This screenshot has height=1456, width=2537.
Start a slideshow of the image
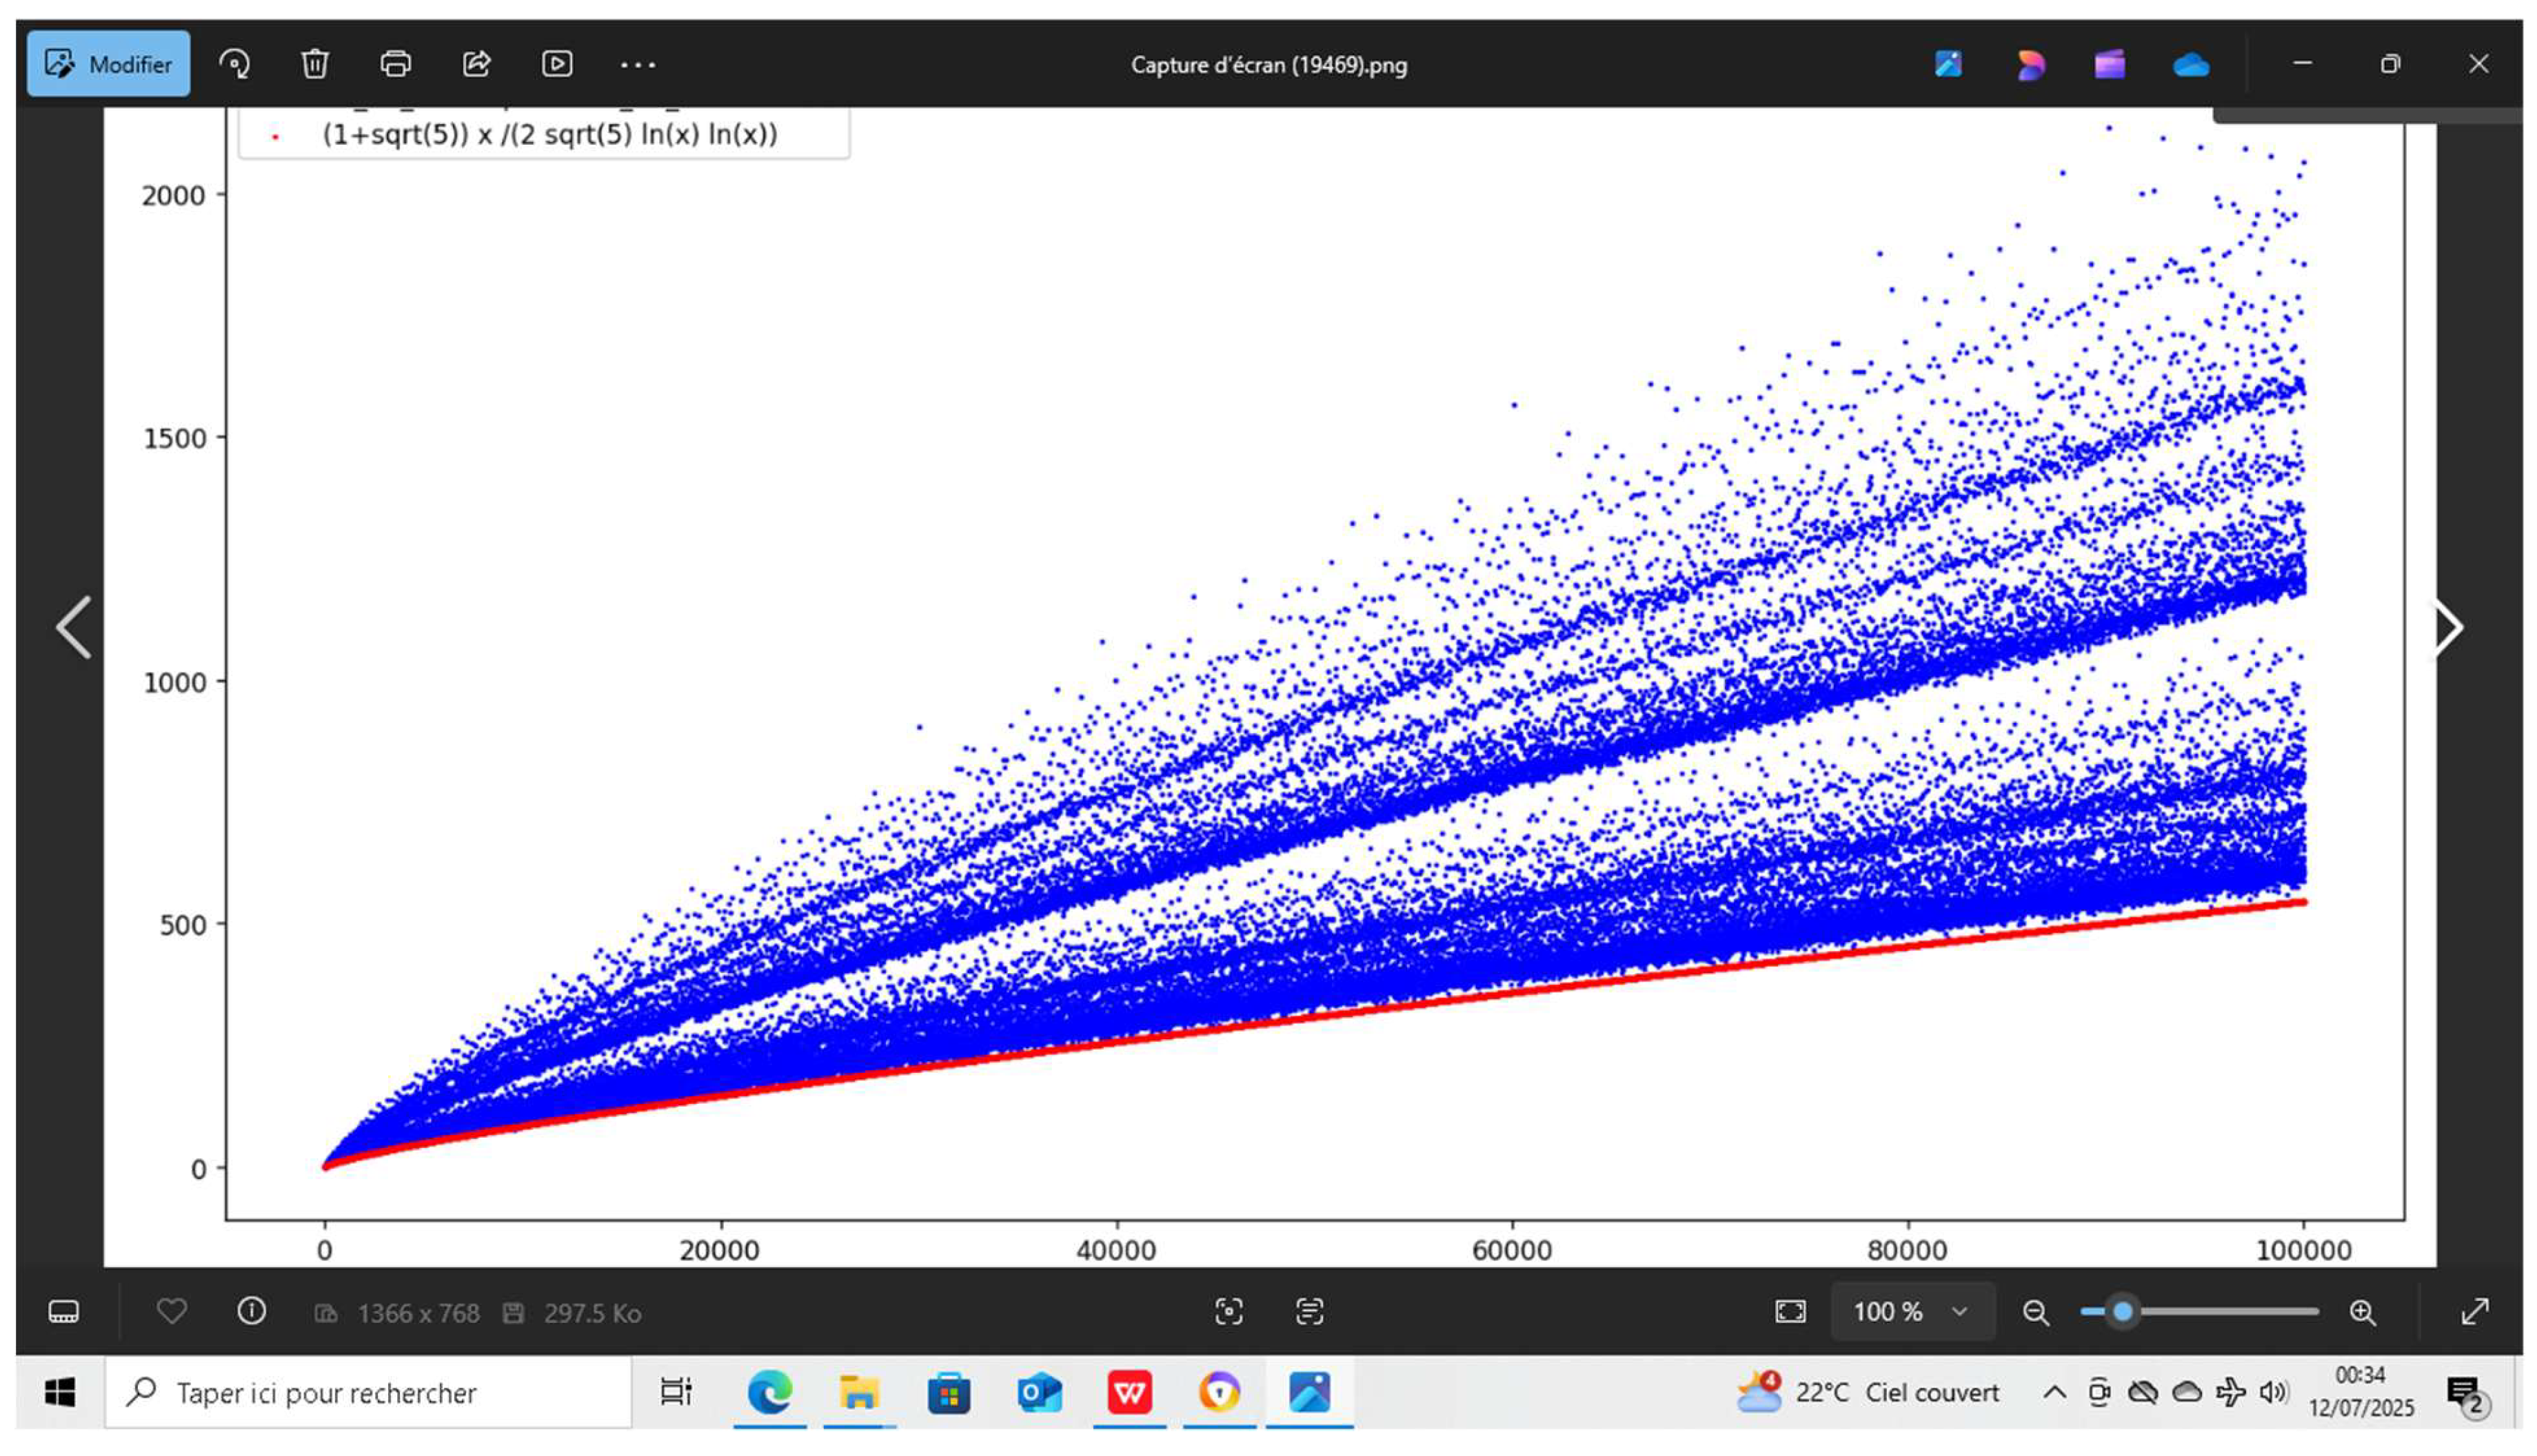tap(557, 63)
